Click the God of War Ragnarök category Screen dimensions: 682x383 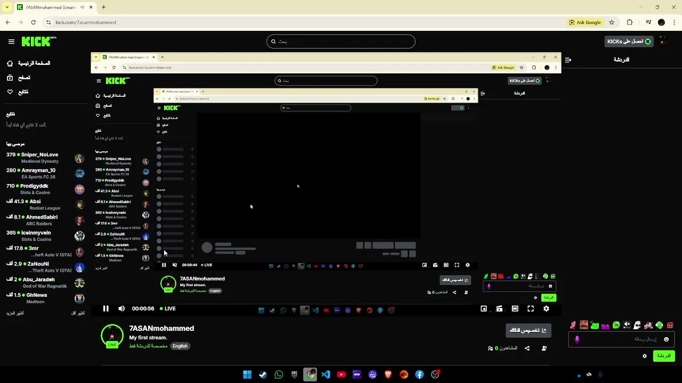tap(45, 286)
